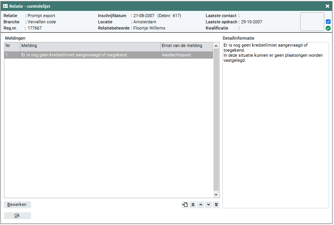Viewport: 334px width, 225px height.
Task: Open the document icon beside navigation arrows
Action: pyautogui.click(x=185, y=205)
